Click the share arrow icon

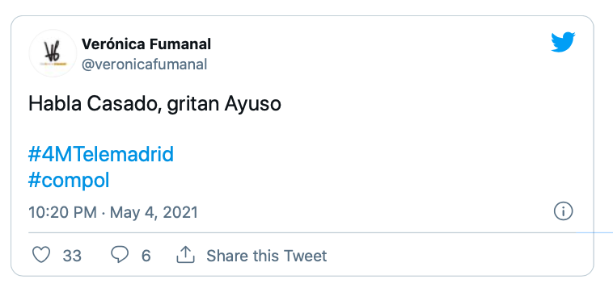point(186,255)
